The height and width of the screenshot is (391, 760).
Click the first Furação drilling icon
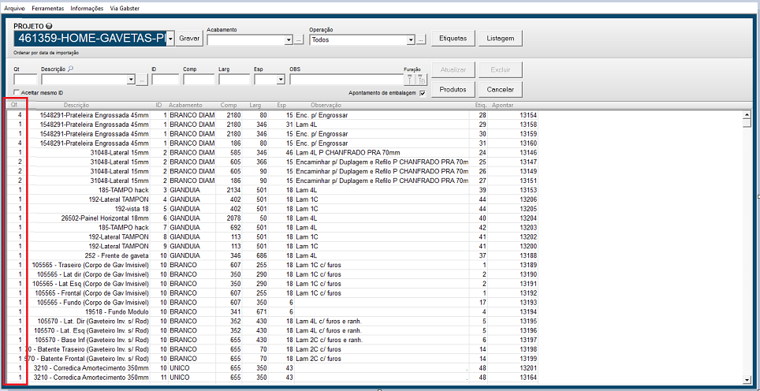pyautogui.click(x=409, y=80)
